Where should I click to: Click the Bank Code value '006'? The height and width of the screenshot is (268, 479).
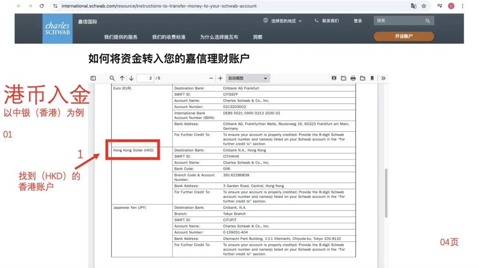(226, 169)
